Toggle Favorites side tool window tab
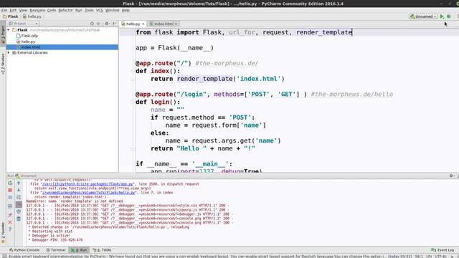Viewport: 459px width, 258px height. point(3,233)
